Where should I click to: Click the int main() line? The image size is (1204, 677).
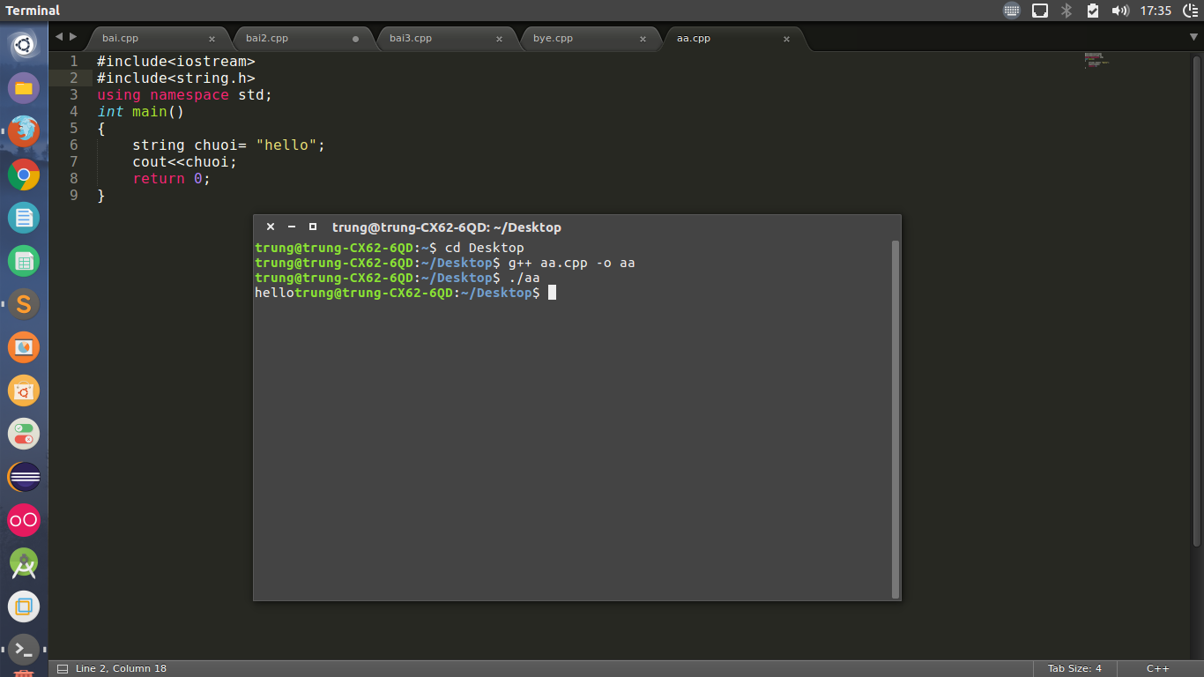[141, 111]
